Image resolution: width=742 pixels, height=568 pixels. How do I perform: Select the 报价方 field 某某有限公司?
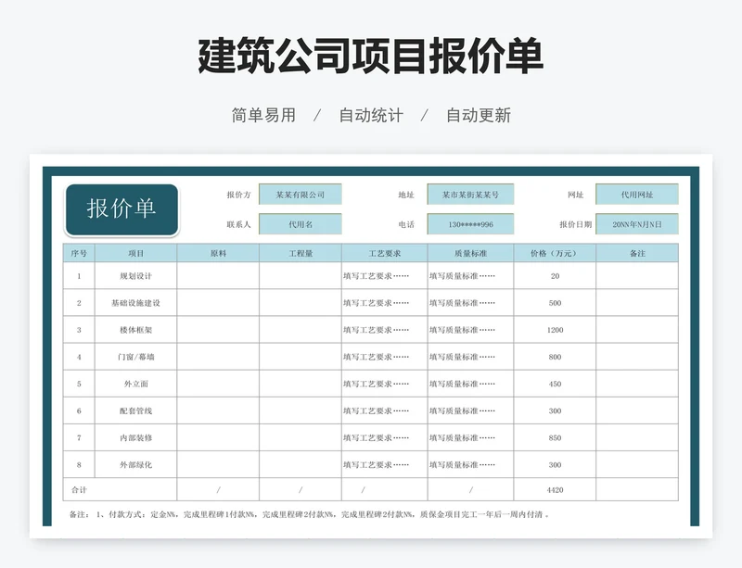pos(300,195)
